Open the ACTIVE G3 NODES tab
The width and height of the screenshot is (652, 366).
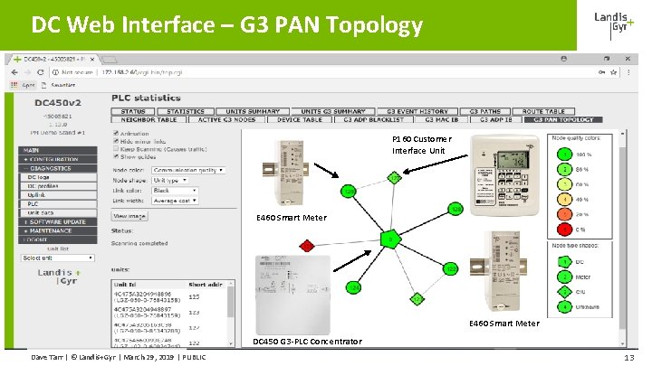coord(226,119)
